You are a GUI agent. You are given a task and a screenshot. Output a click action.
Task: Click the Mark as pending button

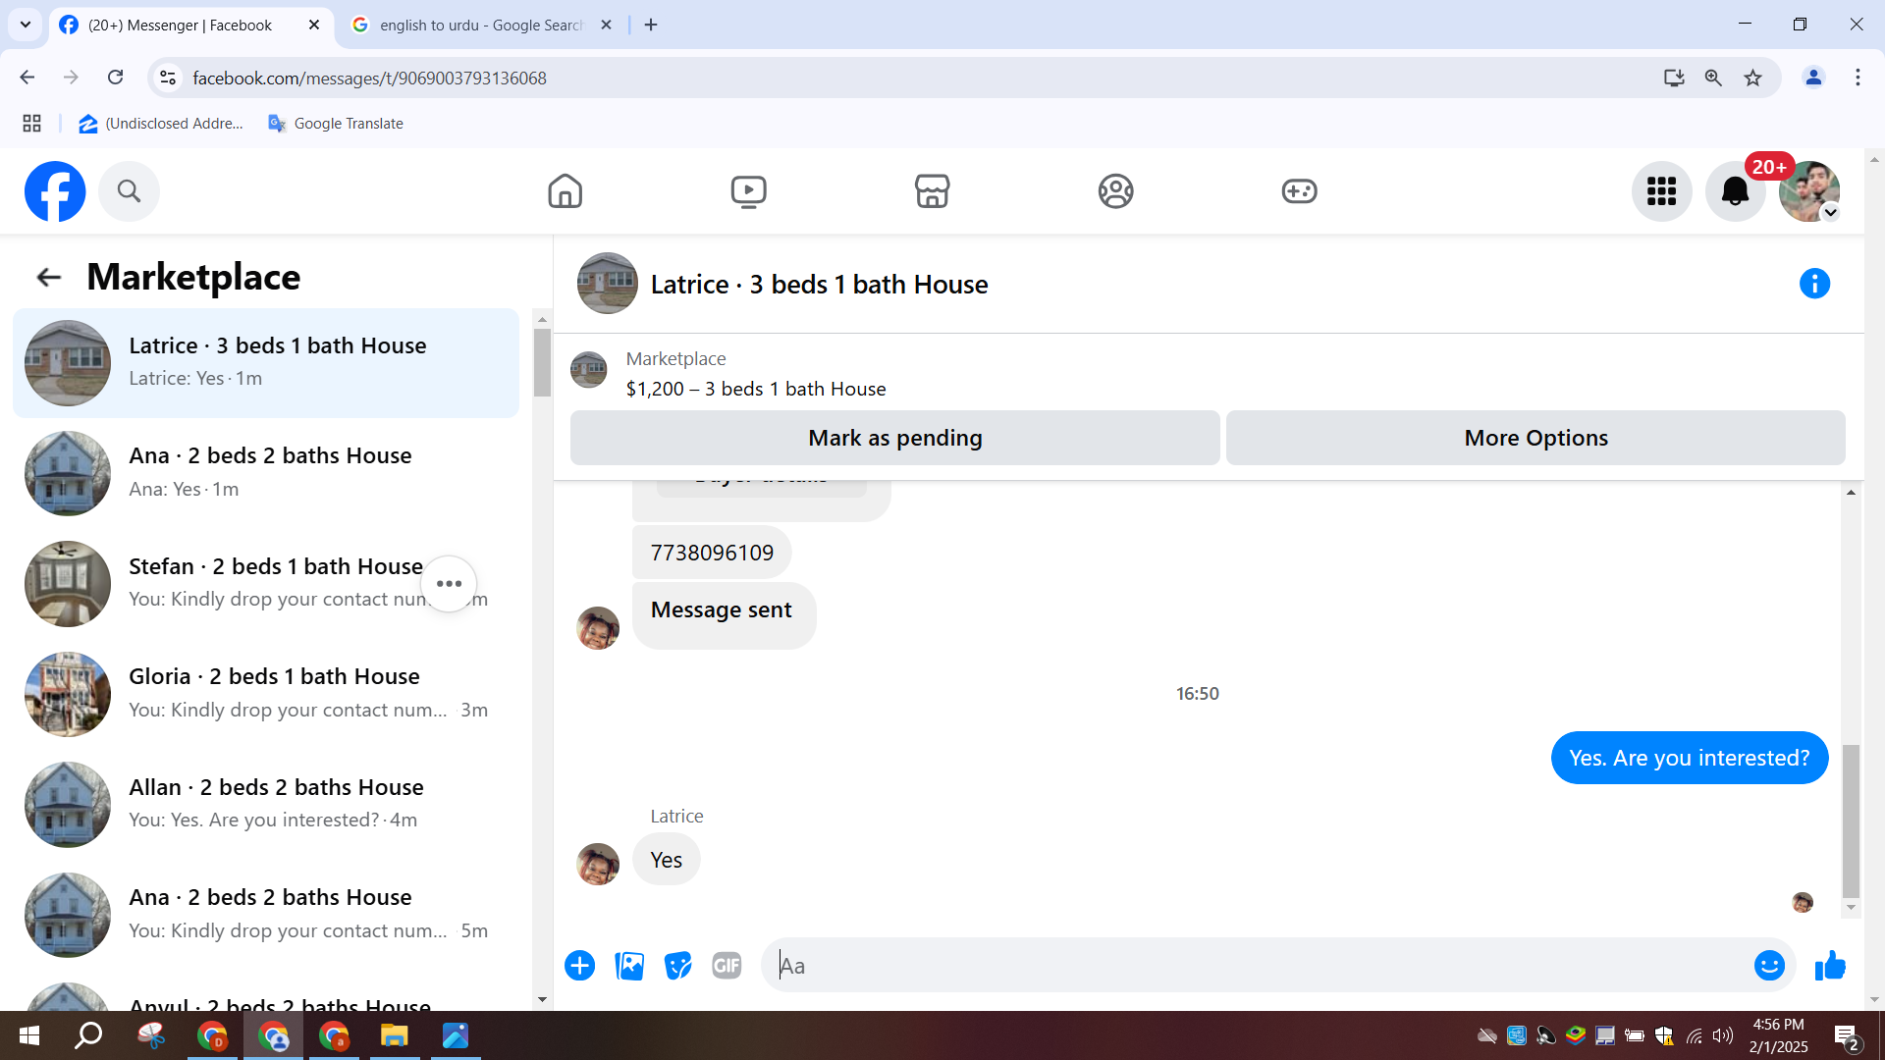tap(894, 438)
